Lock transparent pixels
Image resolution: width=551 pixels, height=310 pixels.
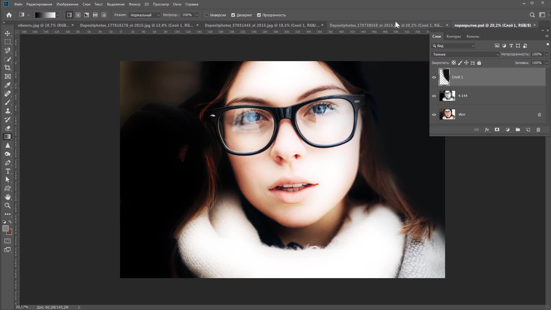tap(454, 63)
